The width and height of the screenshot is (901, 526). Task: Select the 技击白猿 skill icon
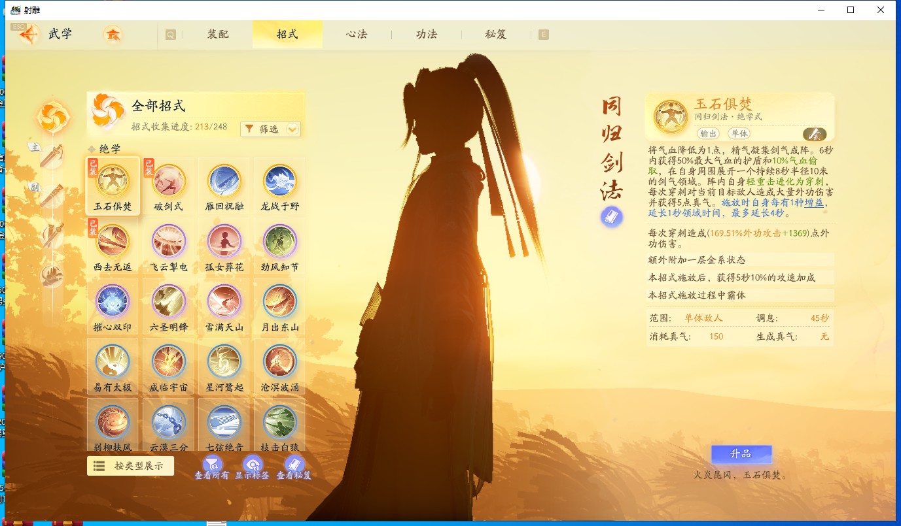point(280,421)
